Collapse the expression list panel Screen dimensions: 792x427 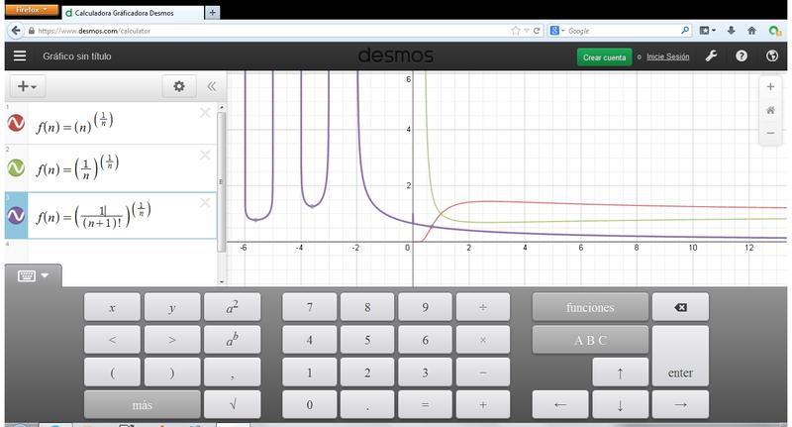(x=211, y=87)
